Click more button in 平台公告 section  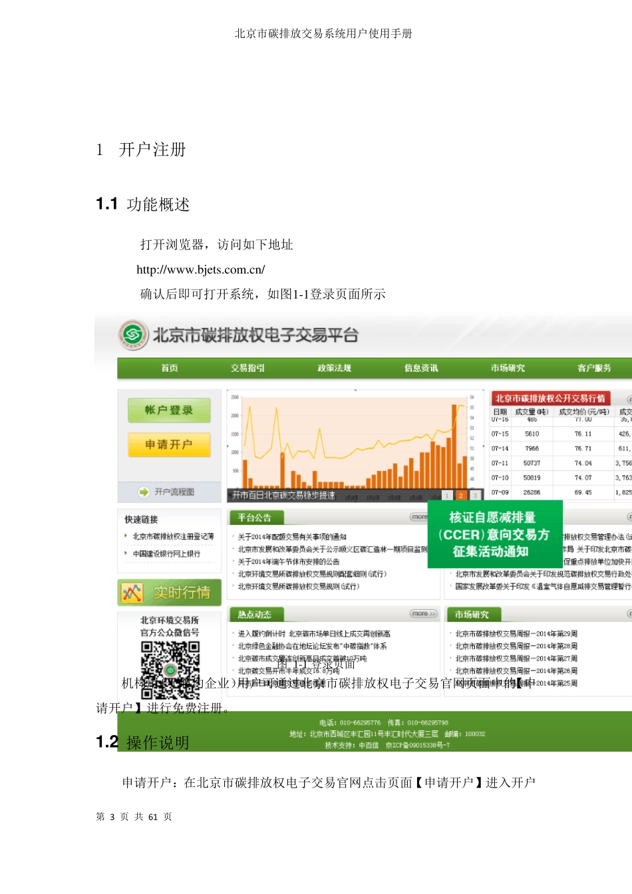coord(420,517)
